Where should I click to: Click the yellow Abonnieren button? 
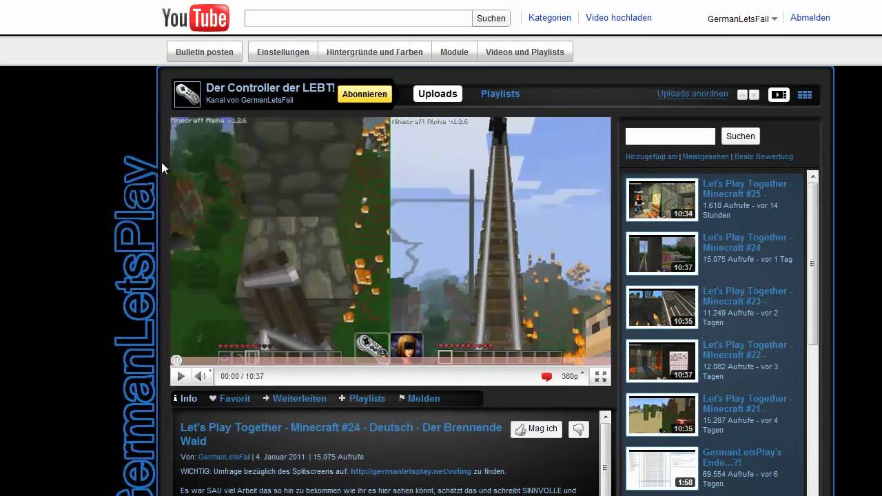[365, 94]
